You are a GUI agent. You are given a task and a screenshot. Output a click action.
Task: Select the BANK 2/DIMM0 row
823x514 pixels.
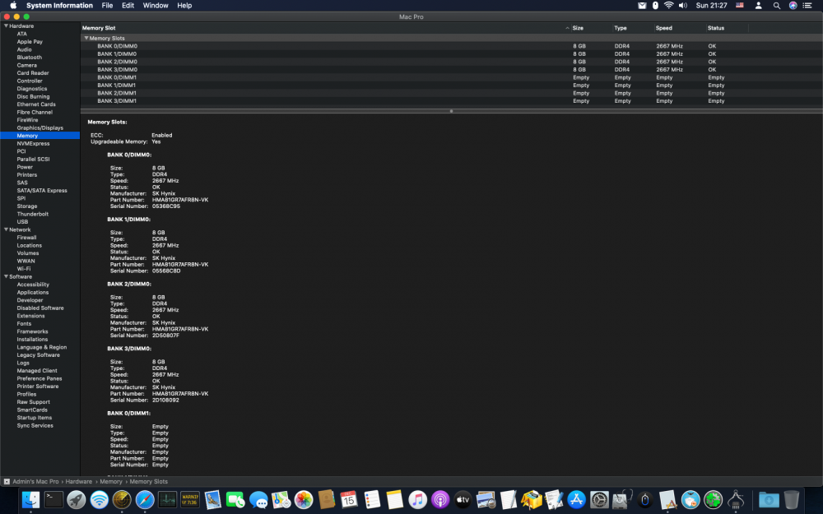(451, 62)
